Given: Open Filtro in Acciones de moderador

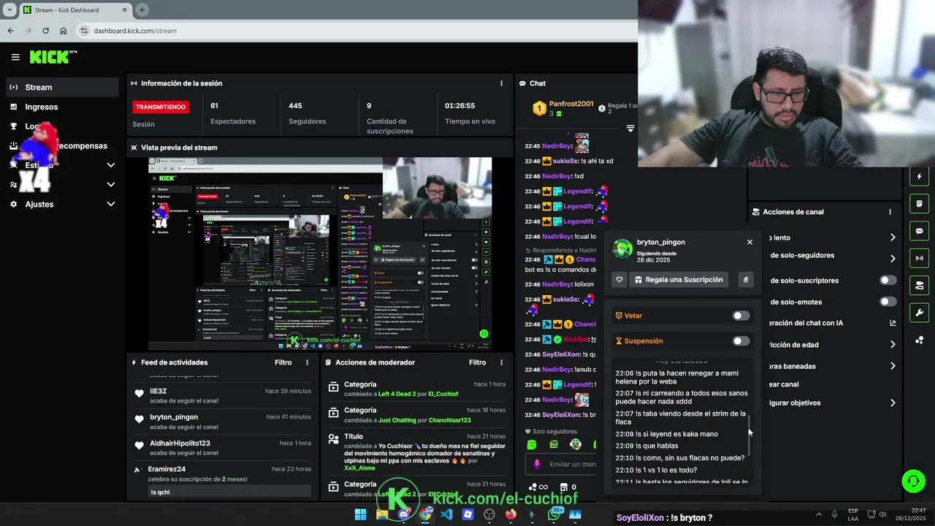Looking at the screenshot, I should click(477, 362).
